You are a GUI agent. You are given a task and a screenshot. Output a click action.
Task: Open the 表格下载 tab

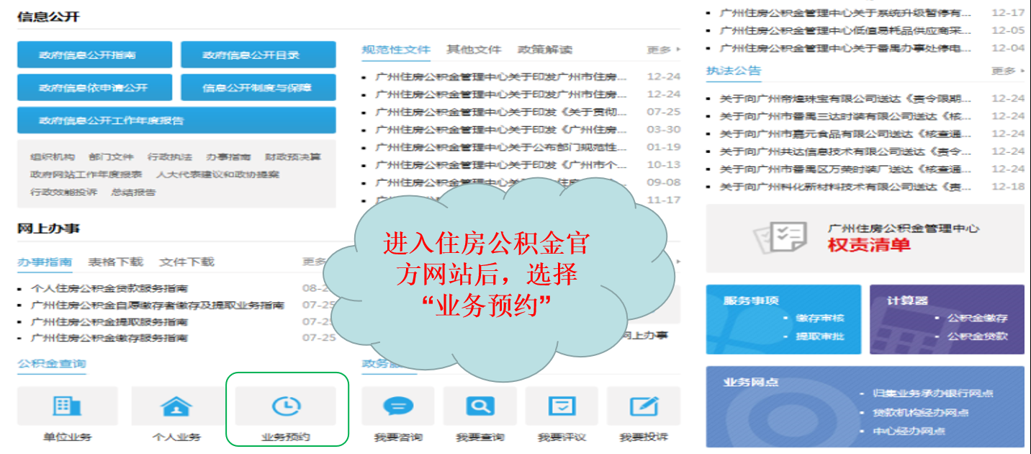pyautogui.click(x=115, y=262)
